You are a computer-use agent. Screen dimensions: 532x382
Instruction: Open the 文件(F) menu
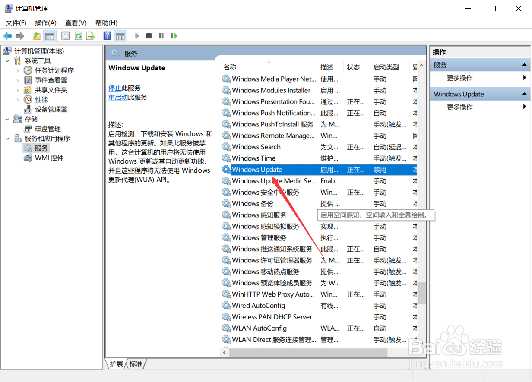click(16, 23)
